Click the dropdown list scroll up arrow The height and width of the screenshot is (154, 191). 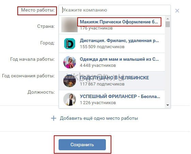coord(168,19)
